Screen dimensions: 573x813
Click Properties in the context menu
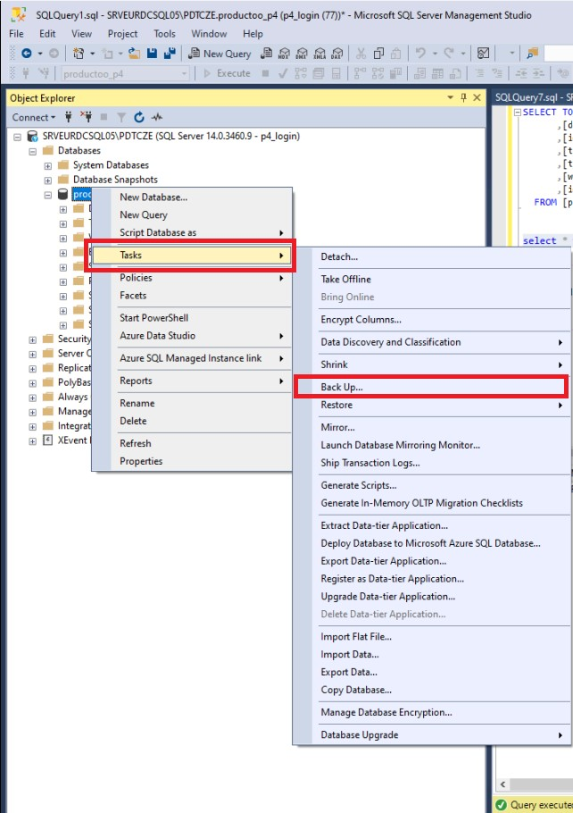click(141, 461)
